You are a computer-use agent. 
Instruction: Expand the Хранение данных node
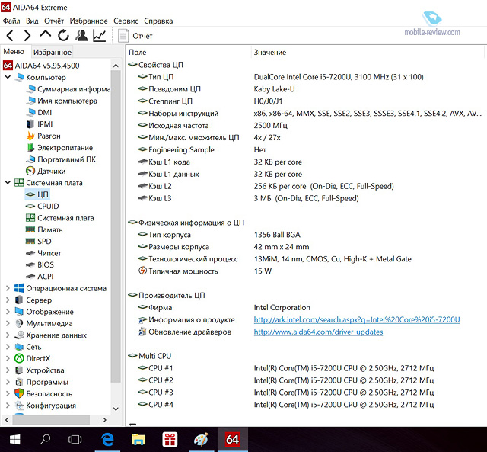point(8,335)
